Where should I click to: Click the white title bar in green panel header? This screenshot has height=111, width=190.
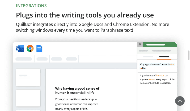coord(155,45)
